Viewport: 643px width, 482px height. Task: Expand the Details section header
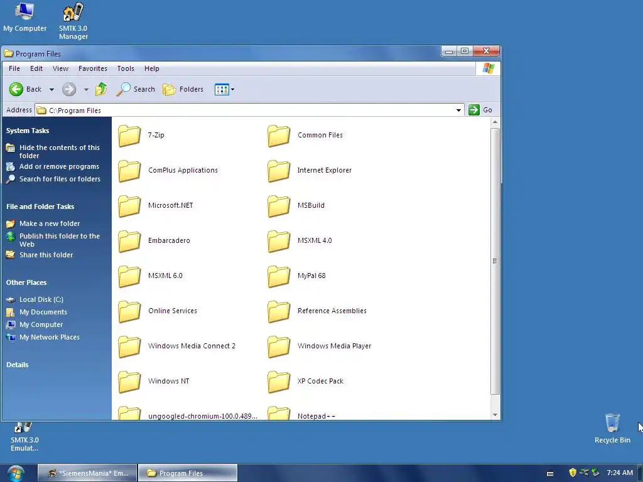click(17, 365)
